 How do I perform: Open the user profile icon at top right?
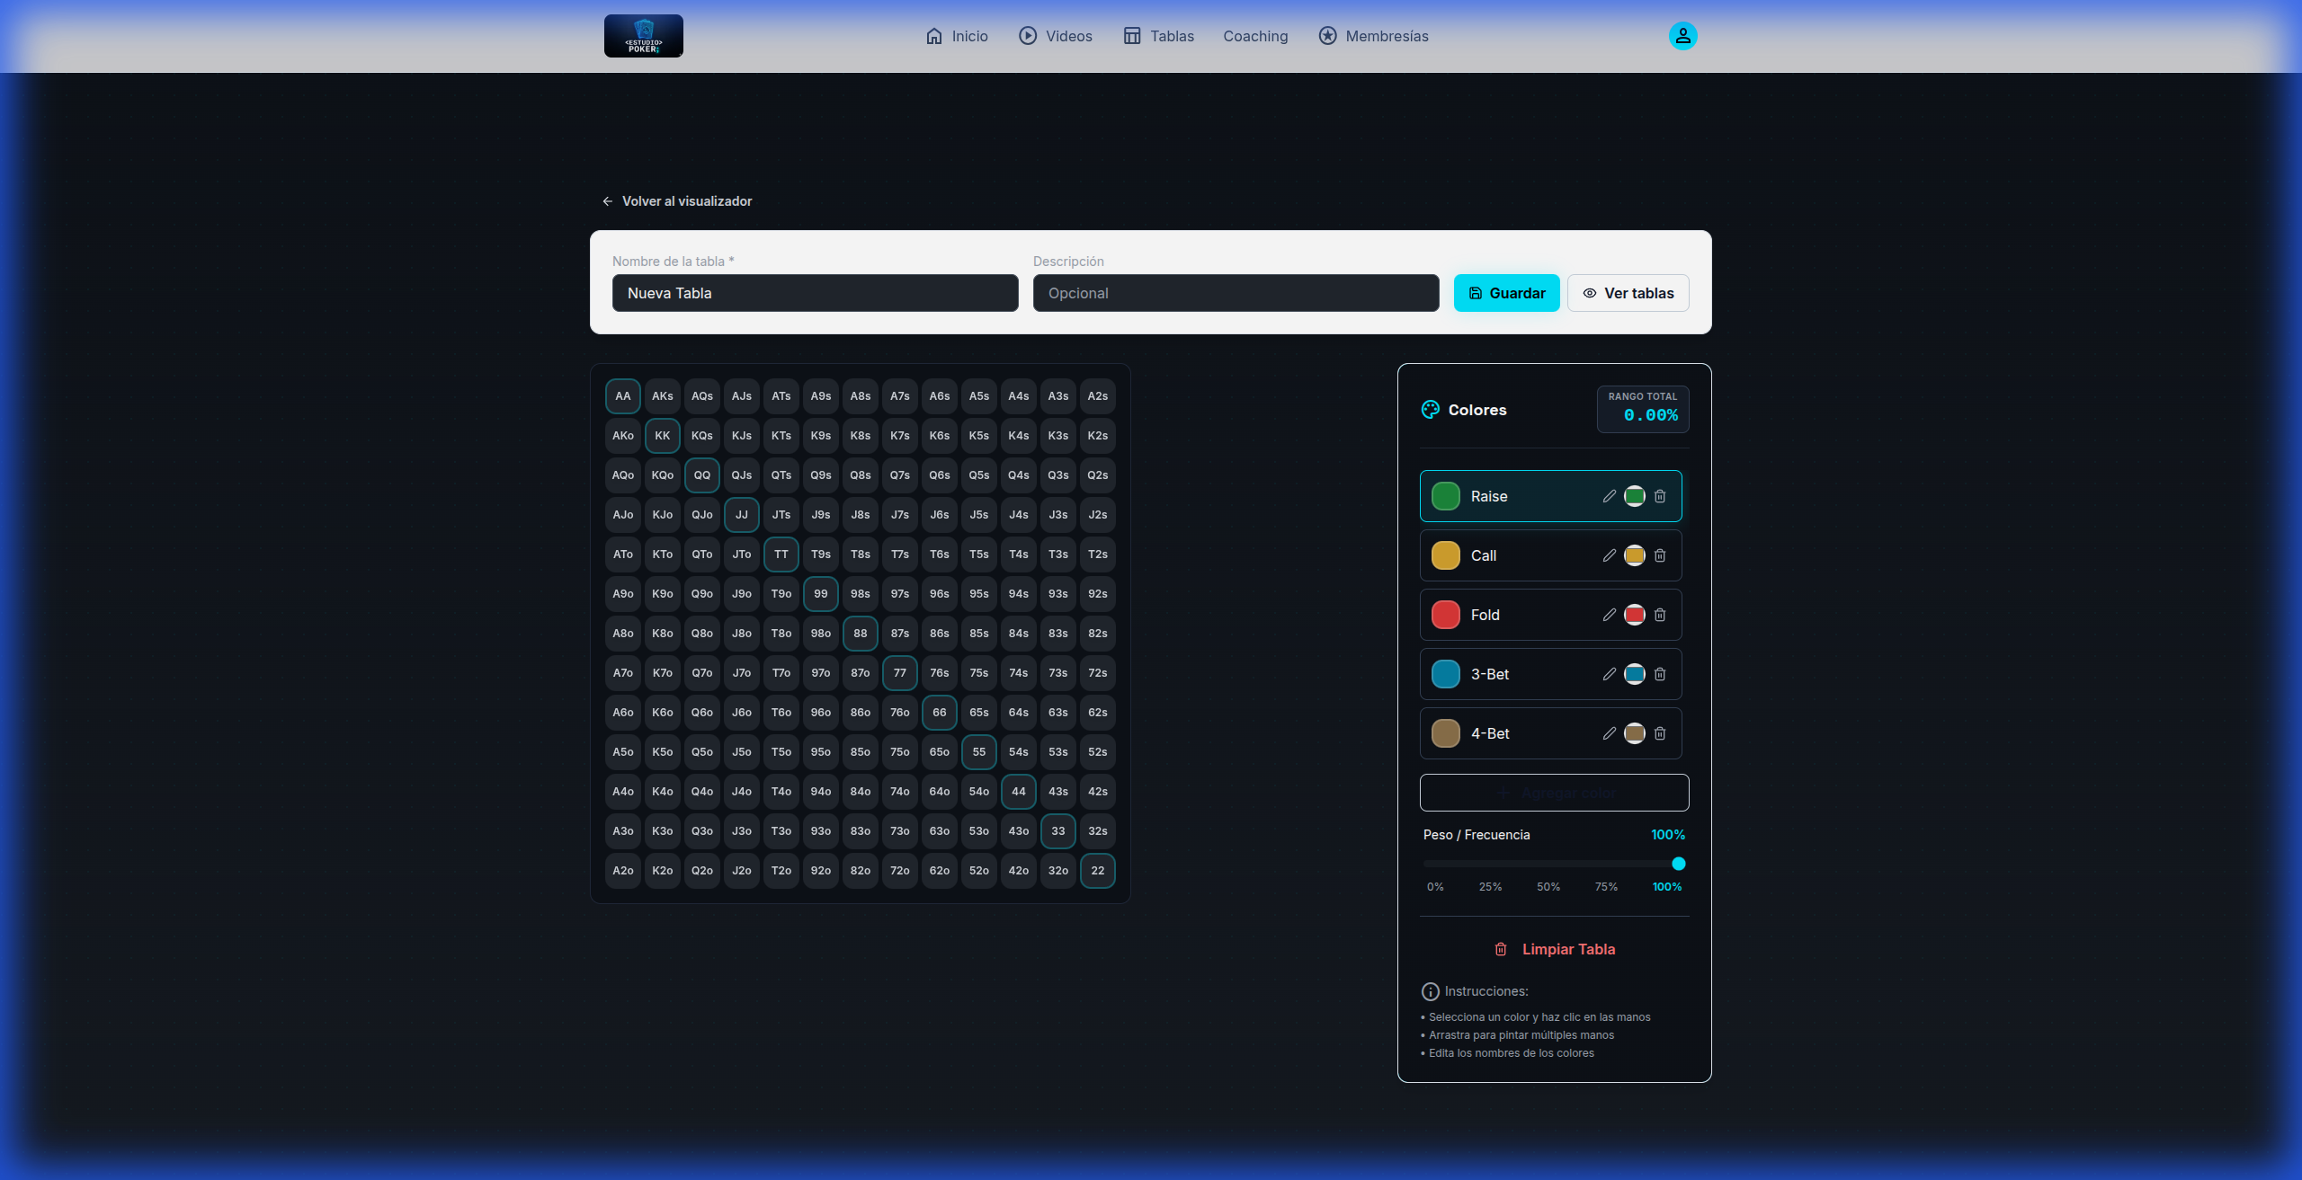tap(1682, 36)
